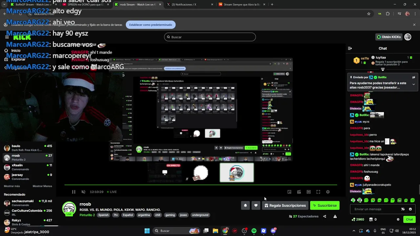Open Spotify from the taskbar
The width and height of the screenshot is (420, 236).
(x=254, y=231)
